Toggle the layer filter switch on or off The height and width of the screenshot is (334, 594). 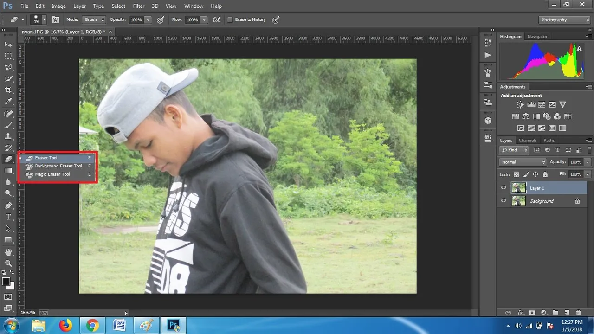click(589, 150)
